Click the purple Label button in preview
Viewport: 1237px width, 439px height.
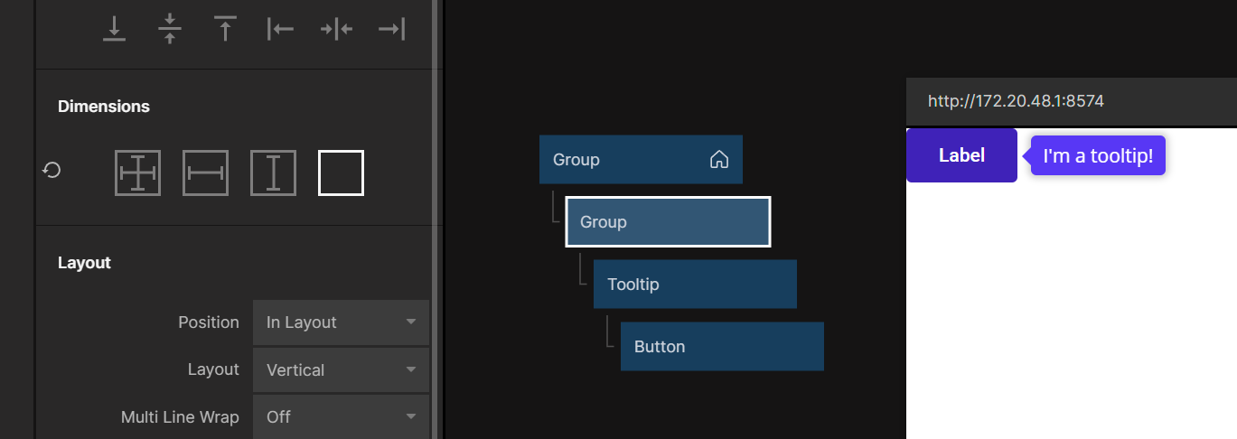(x=961, y=155)
